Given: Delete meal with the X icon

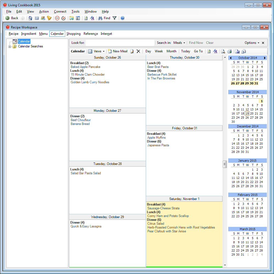Looking at the screenshot, I should tap(138, 51).
